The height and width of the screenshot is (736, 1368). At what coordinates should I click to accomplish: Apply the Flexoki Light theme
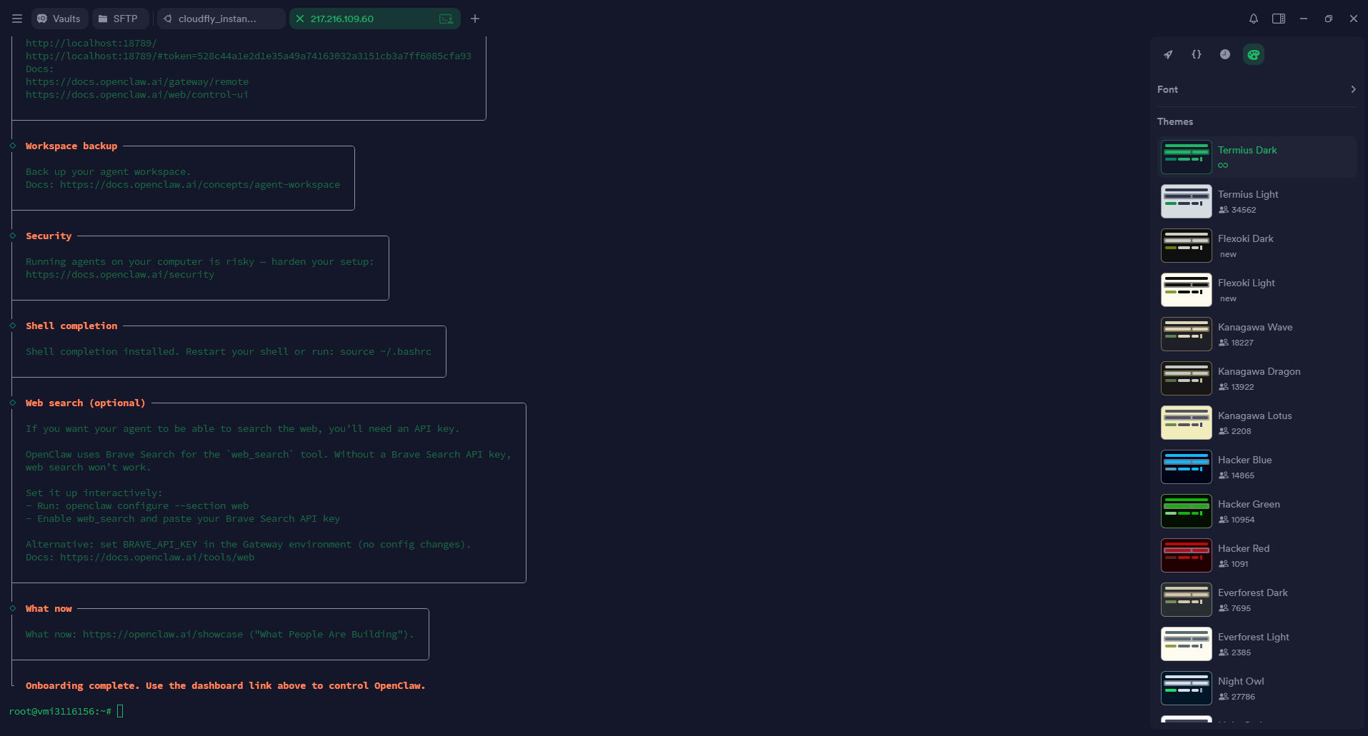click(x=1257, y=290)
